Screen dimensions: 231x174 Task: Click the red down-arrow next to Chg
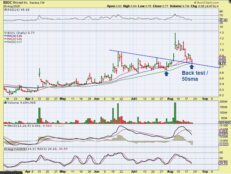tap(218, 6)
